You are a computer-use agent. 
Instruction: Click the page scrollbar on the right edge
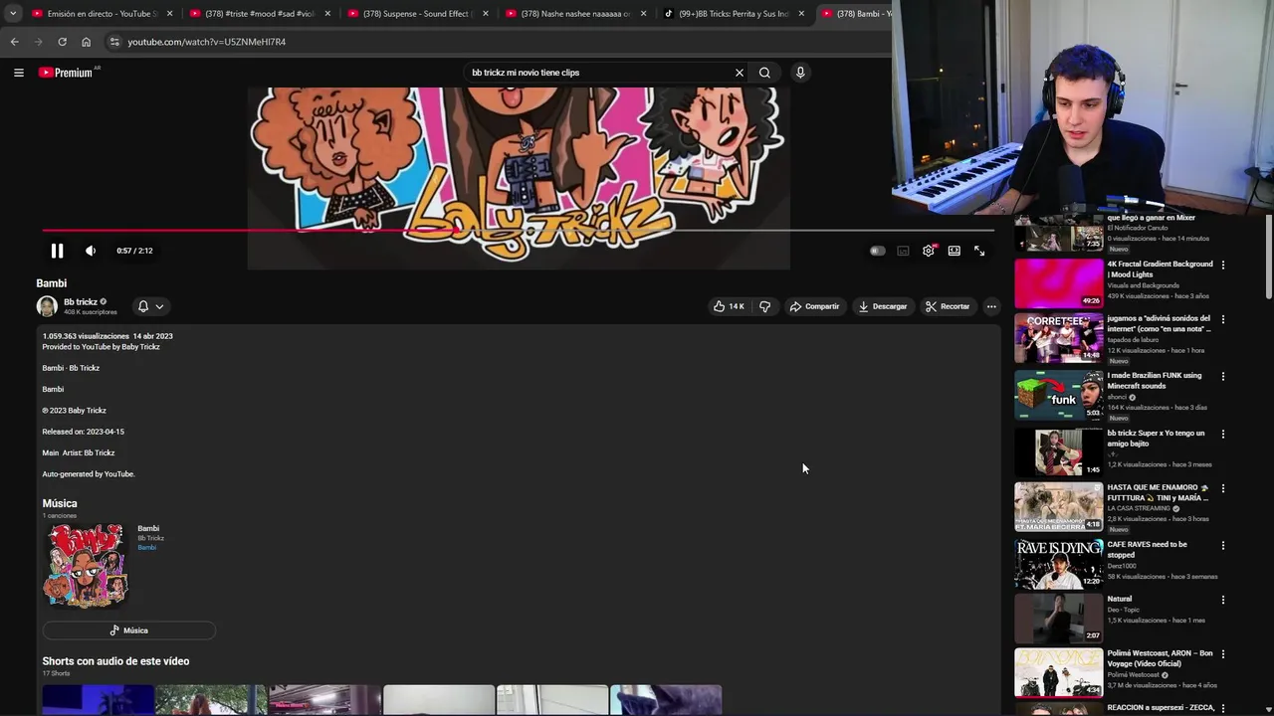click(x=1268, y=257)
